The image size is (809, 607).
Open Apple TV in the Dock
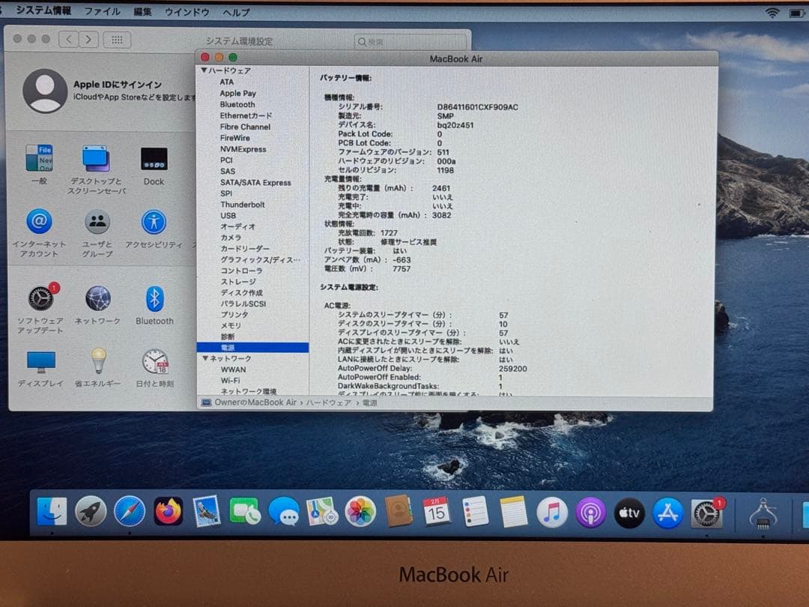tap(629, 513)
